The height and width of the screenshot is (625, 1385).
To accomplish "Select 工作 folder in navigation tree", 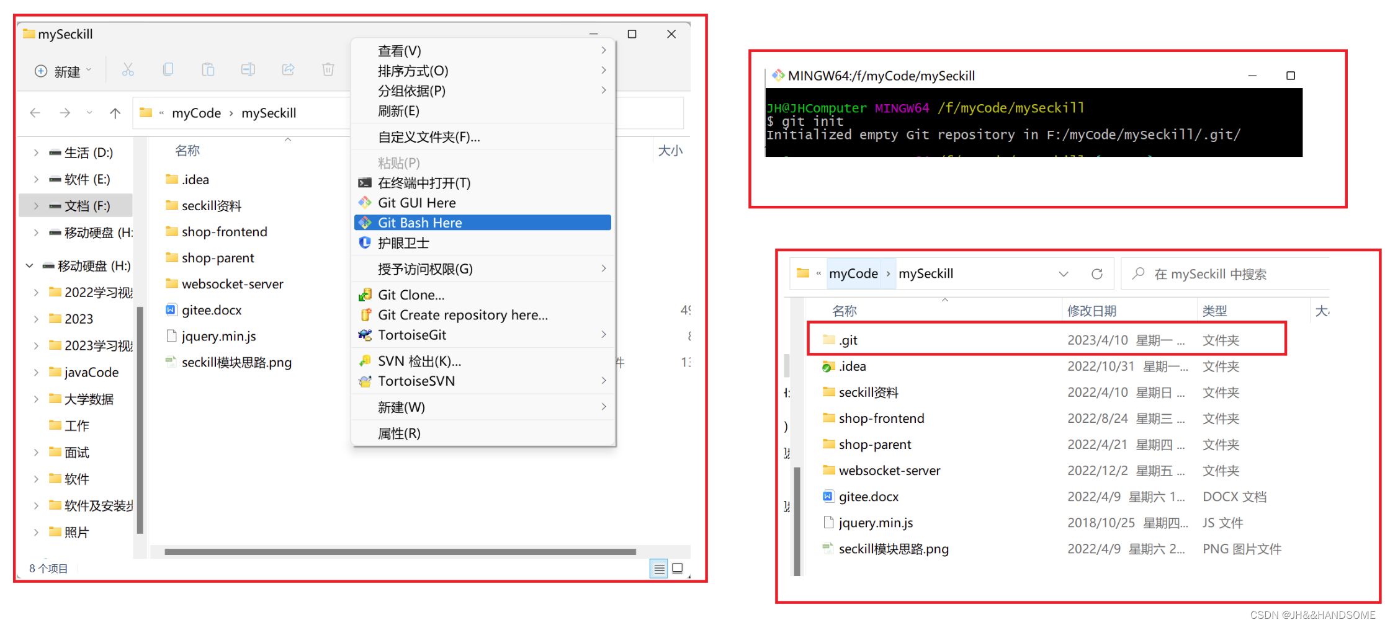I will click(69, 425).
